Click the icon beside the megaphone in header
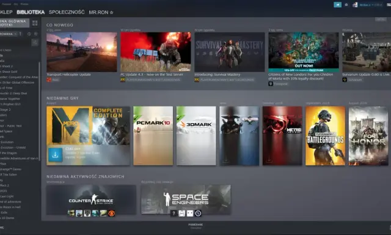 pyautogui.click(x=346, y=4)
